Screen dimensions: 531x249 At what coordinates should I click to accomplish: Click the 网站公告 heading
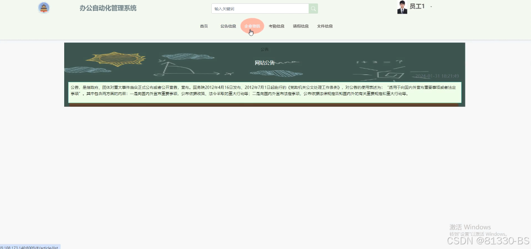(x=265, y=63)
